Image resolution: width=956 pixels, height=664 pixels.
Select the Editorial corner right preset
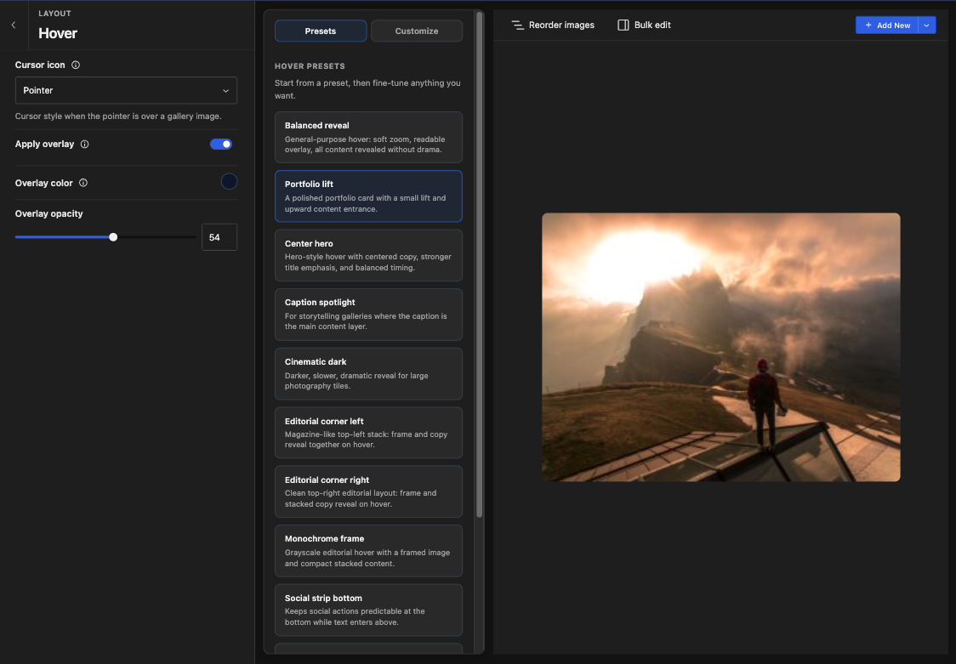click(x=368, y=491)
